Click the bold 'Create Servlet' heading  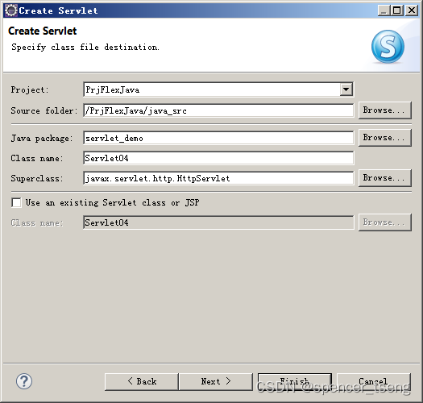(43, 31)
